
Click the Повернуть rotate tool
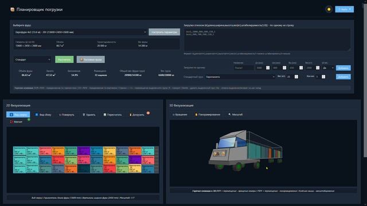(x=67, y=114)
